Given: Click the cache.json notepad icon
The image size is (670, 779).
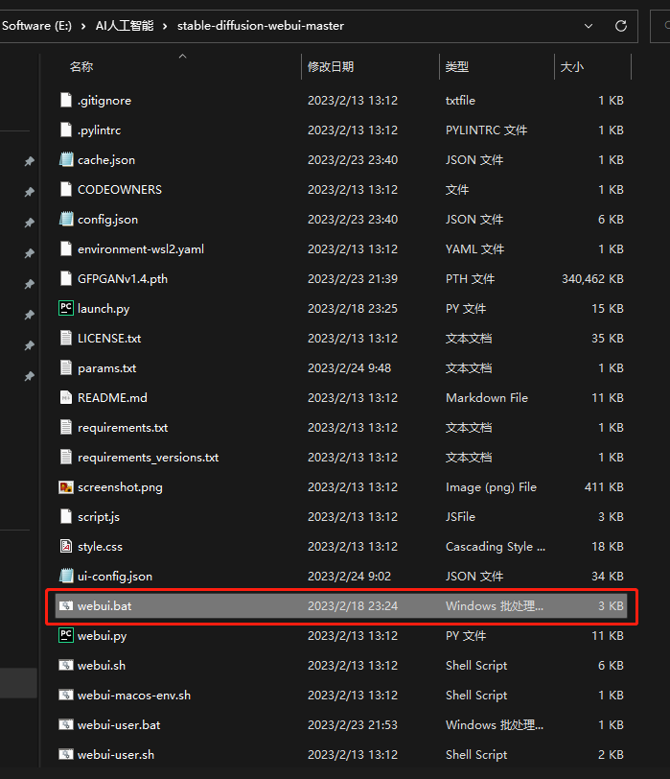Looking at the screenshot, I should pyautogui.click(x=66, y=160).
